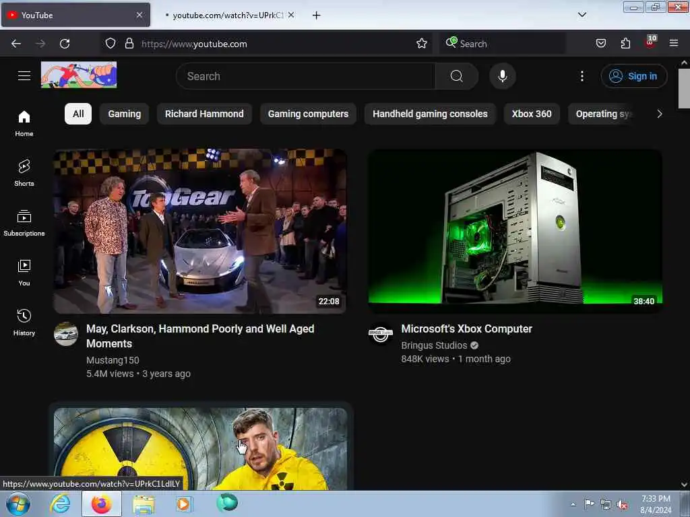690x517 pixels.
Task: Click the page vertical scrollbar thumb
Action: (x=684, y=88)
